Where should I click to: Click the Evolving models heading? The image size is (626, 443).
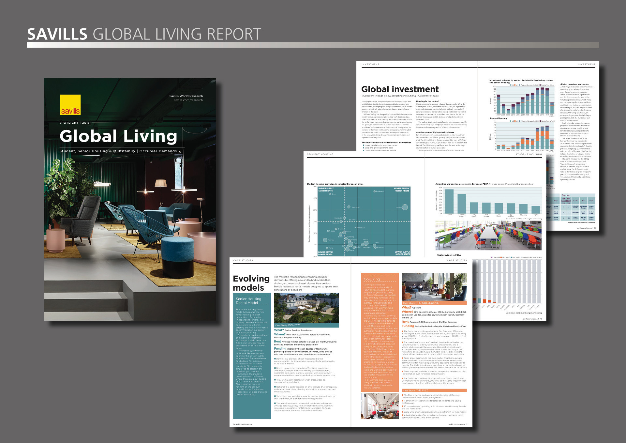[x=251, y=283]
